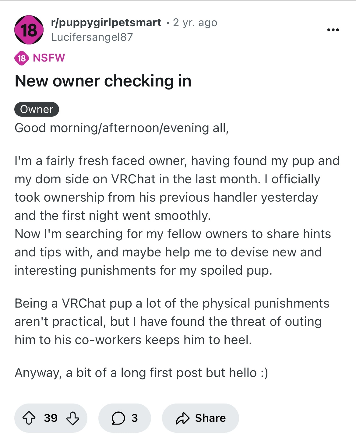The image size is (356, 437).
Task: Click the paragraph beginning Being a VRChat pup
Action: tap(172, 322)
